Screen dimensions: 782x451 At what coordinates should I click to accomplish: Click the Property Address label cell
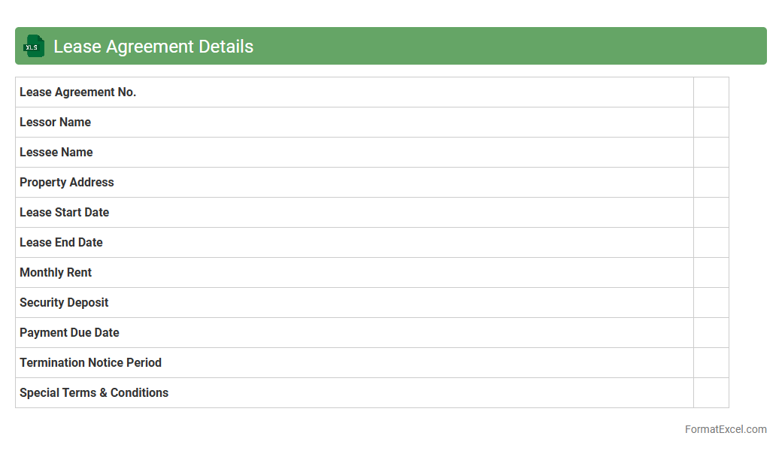67,182
